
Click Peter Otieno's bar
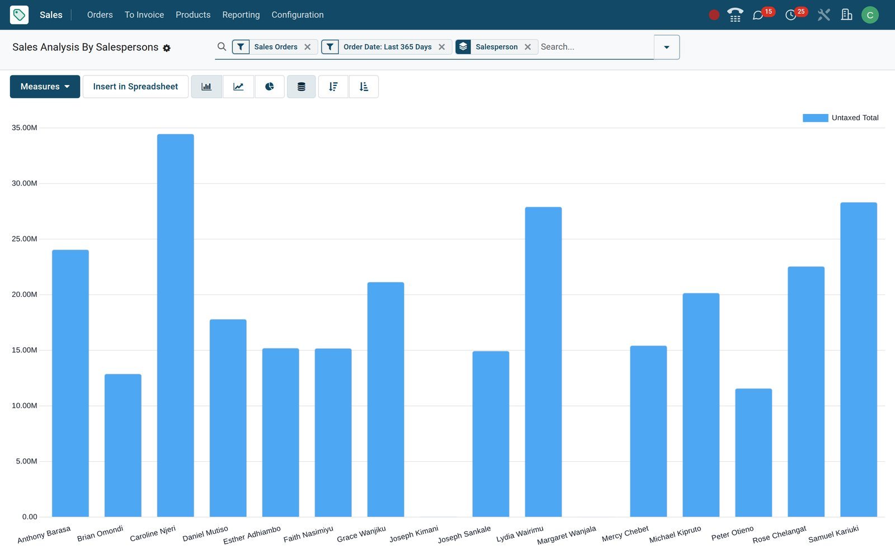point(753,453)
